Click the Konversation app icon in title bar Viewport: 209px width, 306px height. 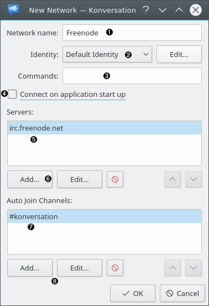coord(13,9)
